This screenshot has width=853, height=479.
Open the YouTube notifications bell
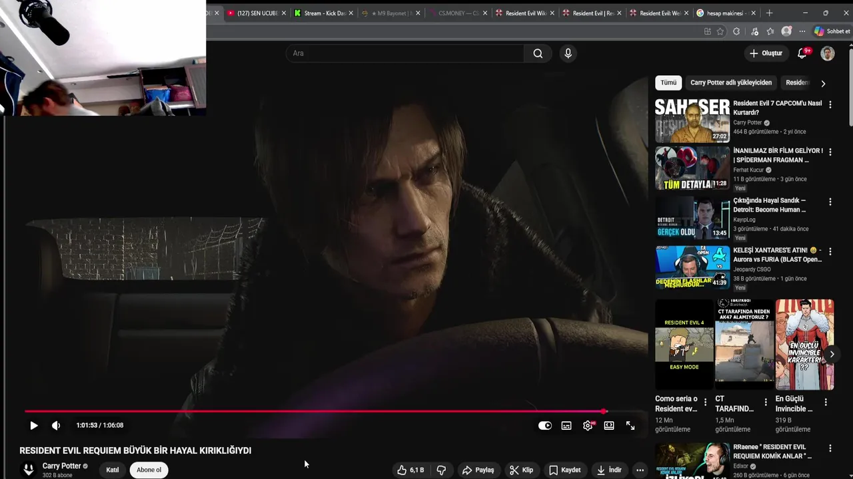pyautogui.click(x=803, y=53)
